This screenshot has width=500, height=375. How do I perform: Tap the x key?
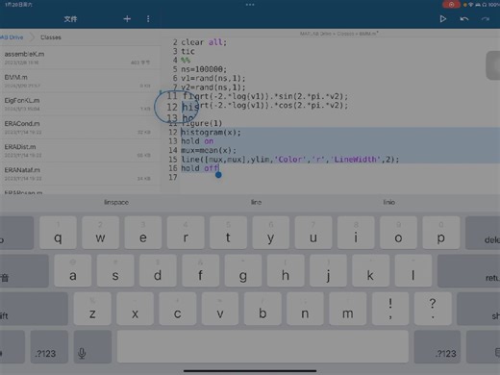pos(135,309)
